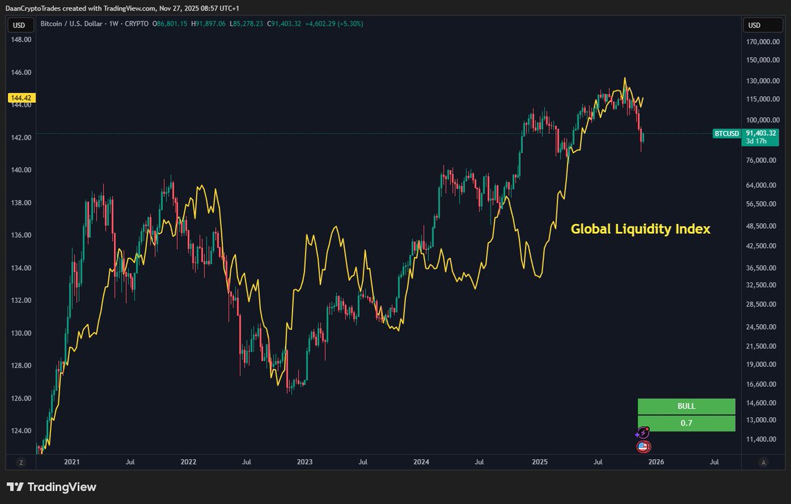This screenshot has height=504, width=791.
Task: Click the US flag economic event icon
Action: click(643, 447)
